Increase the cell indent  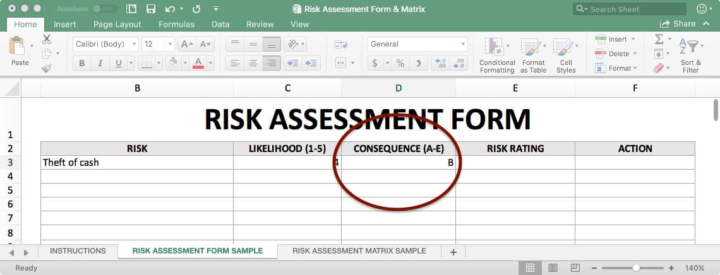(x=311, y=63)
